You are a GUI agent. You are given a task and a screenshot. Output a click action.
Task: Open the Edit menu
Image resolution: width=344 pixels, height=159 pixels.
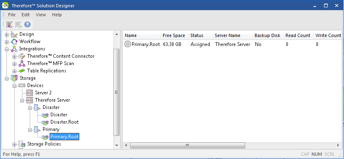tap(26, 15)
